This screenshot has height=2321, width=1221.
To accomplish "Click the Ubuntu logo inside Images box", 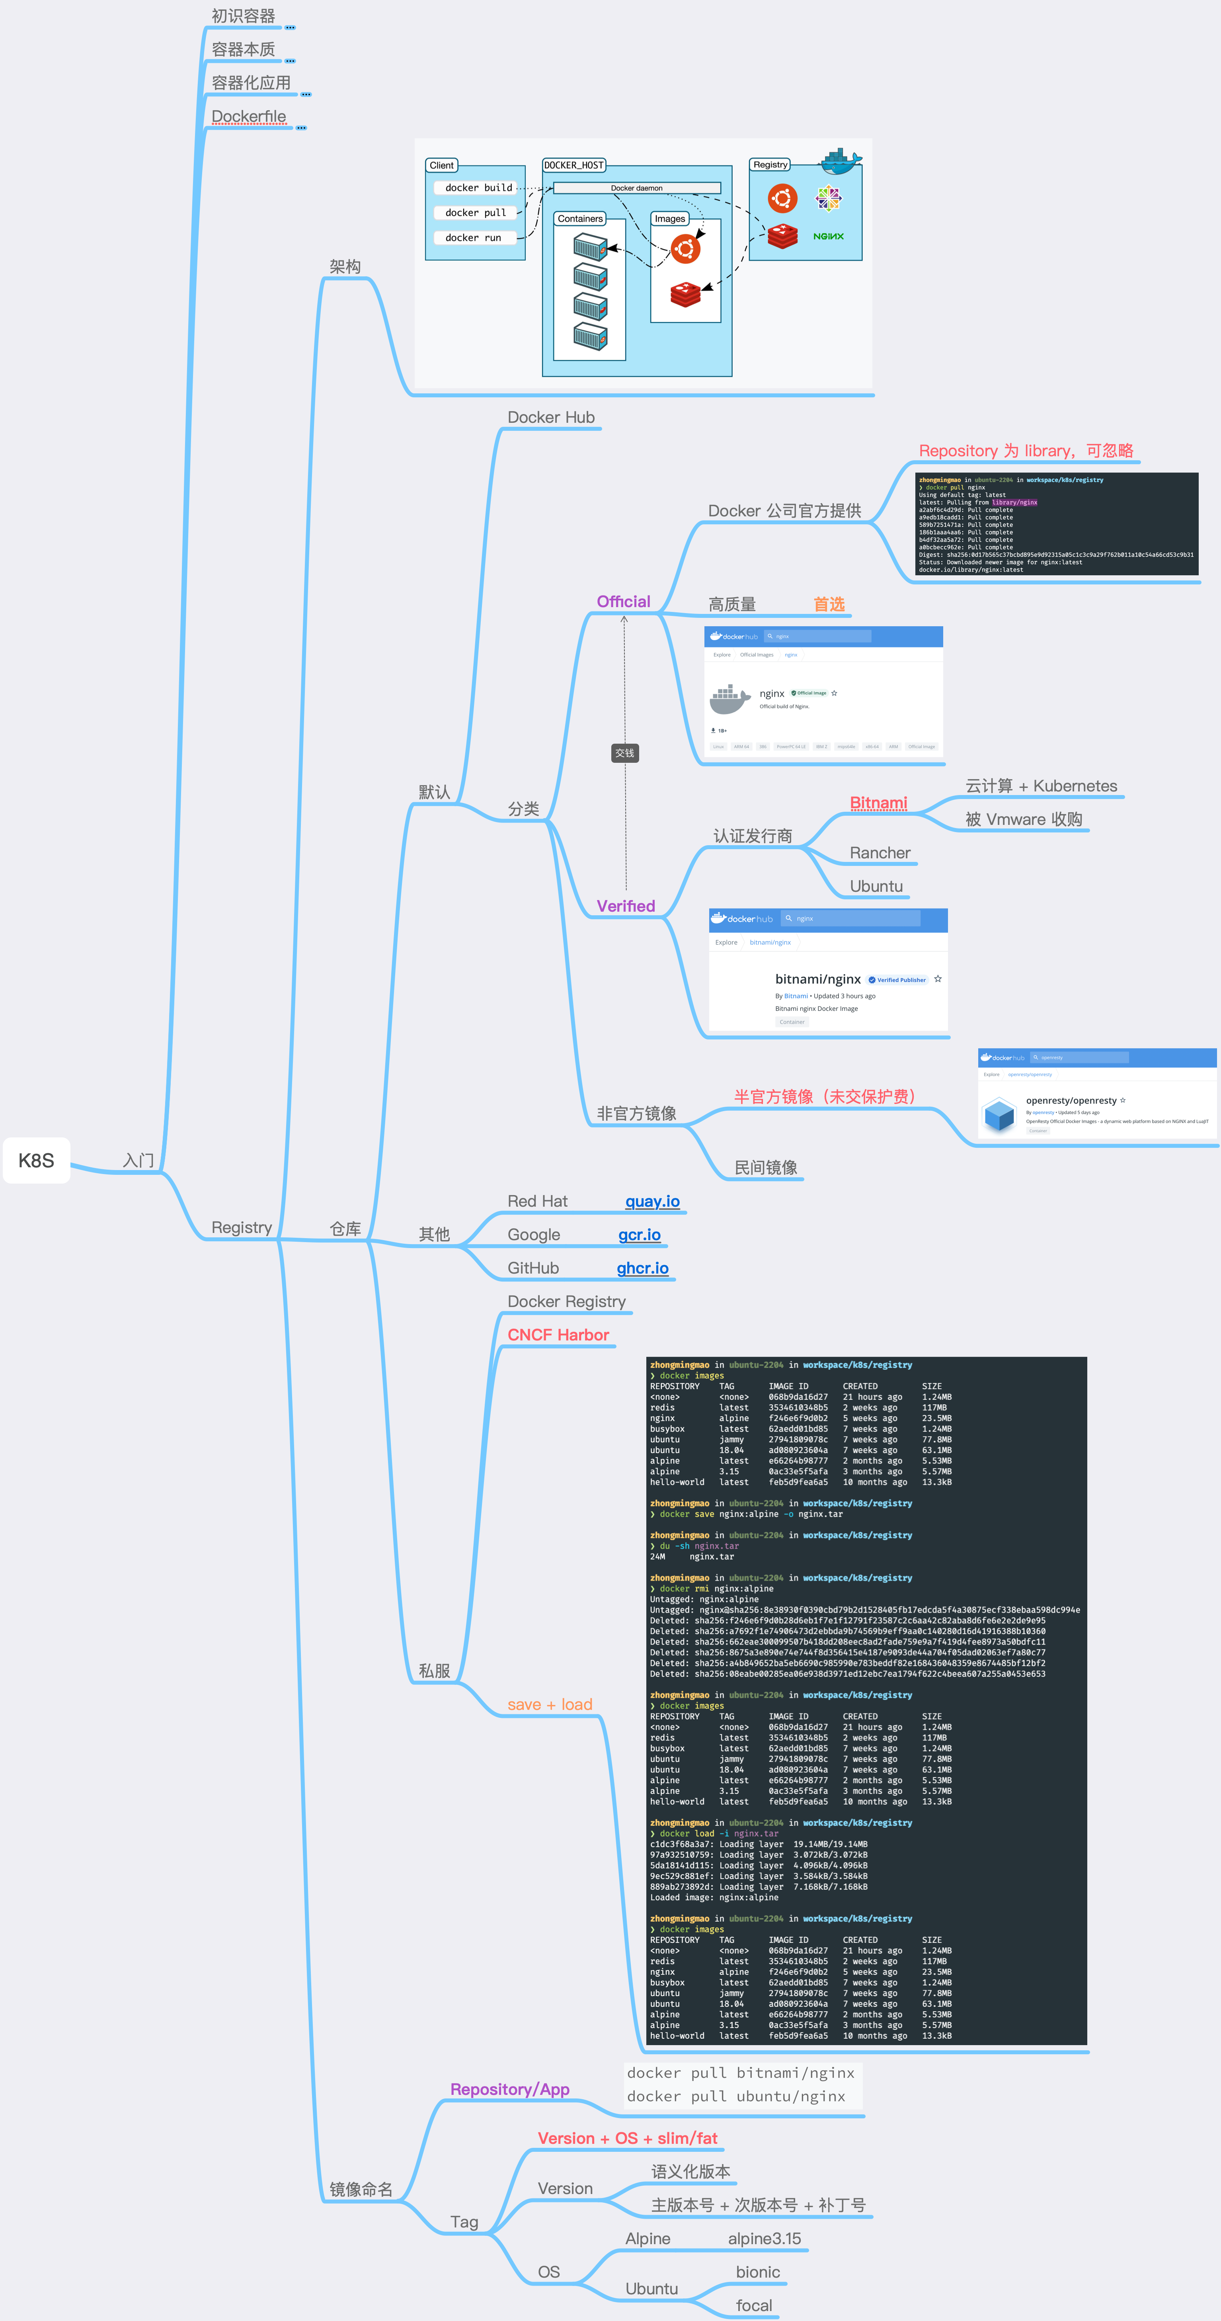I will coord(685,249).
